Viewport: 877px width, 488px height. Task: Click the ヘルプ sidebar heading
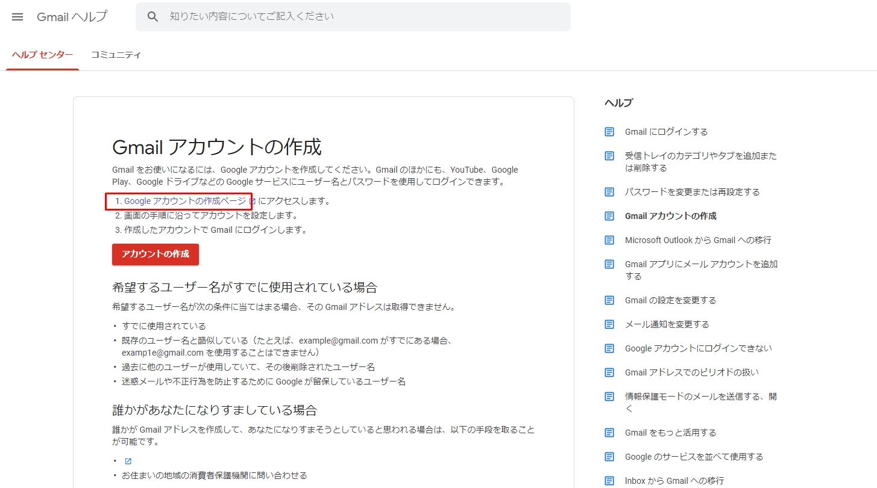pos(618,103)
